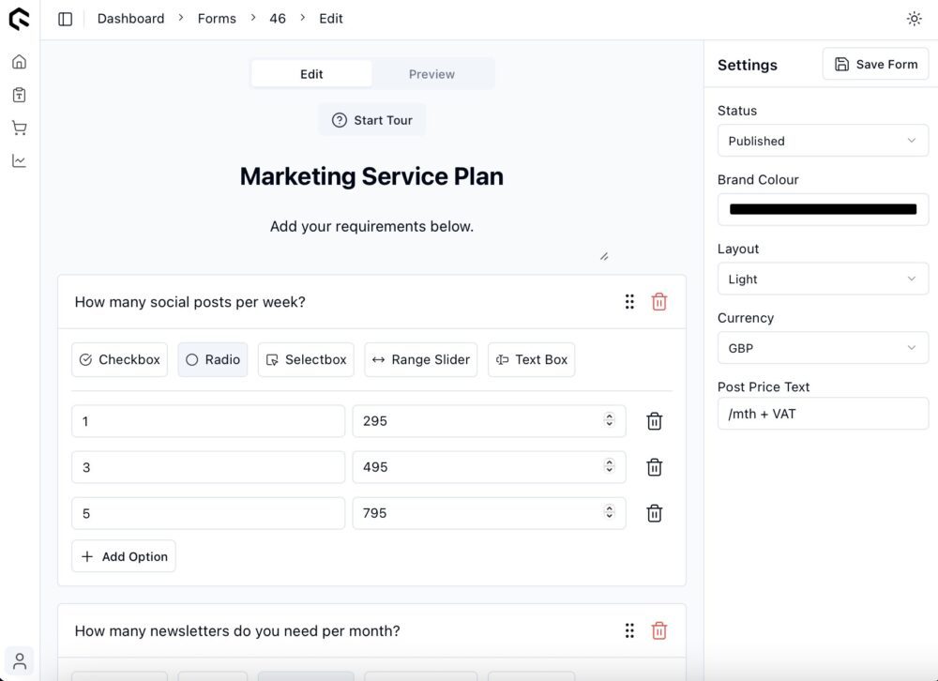Viewport: 938px width, 681px height.
Task: Switch to the Preview tab
Action: pyautogui.click(x=431, y=74)
